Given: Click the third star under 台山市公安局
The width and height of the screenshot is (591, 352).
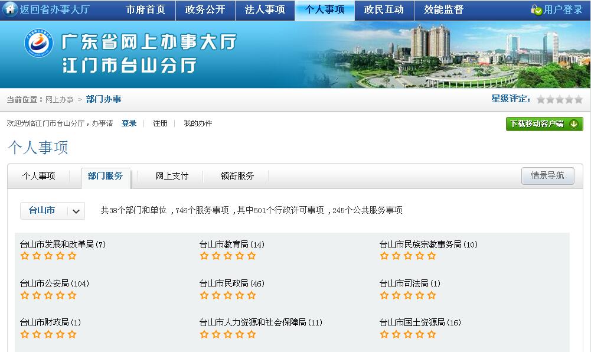Looking at the screenshot, I should [48, 295].
